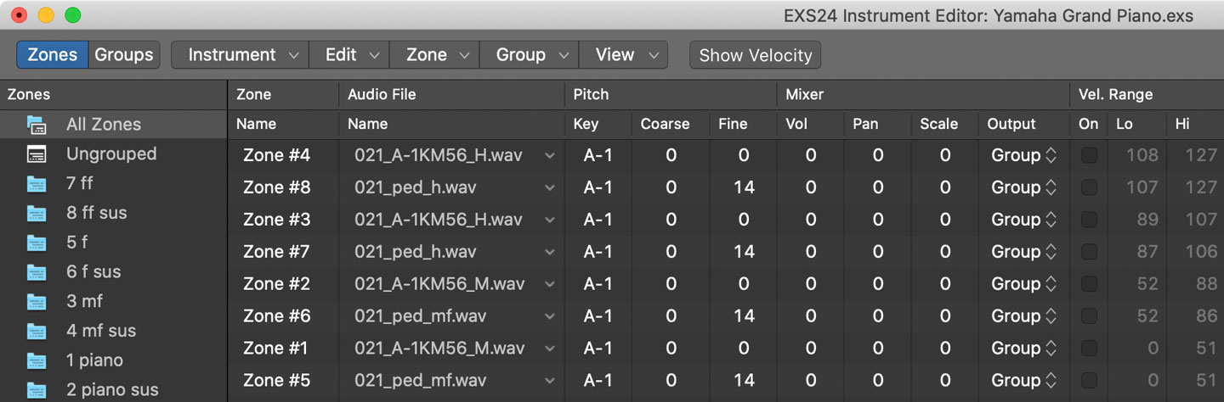Viewport: 1224px width, 402px height.
Task: Select the 1 piano group folder icon
Action: [36, 360]
